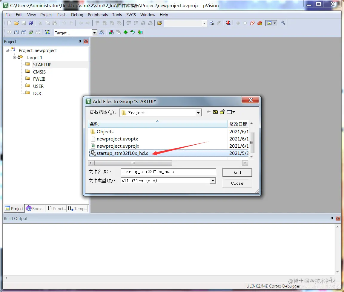
Task: Select newproject.uvoptx in the file list
Action: coord(117,139)
